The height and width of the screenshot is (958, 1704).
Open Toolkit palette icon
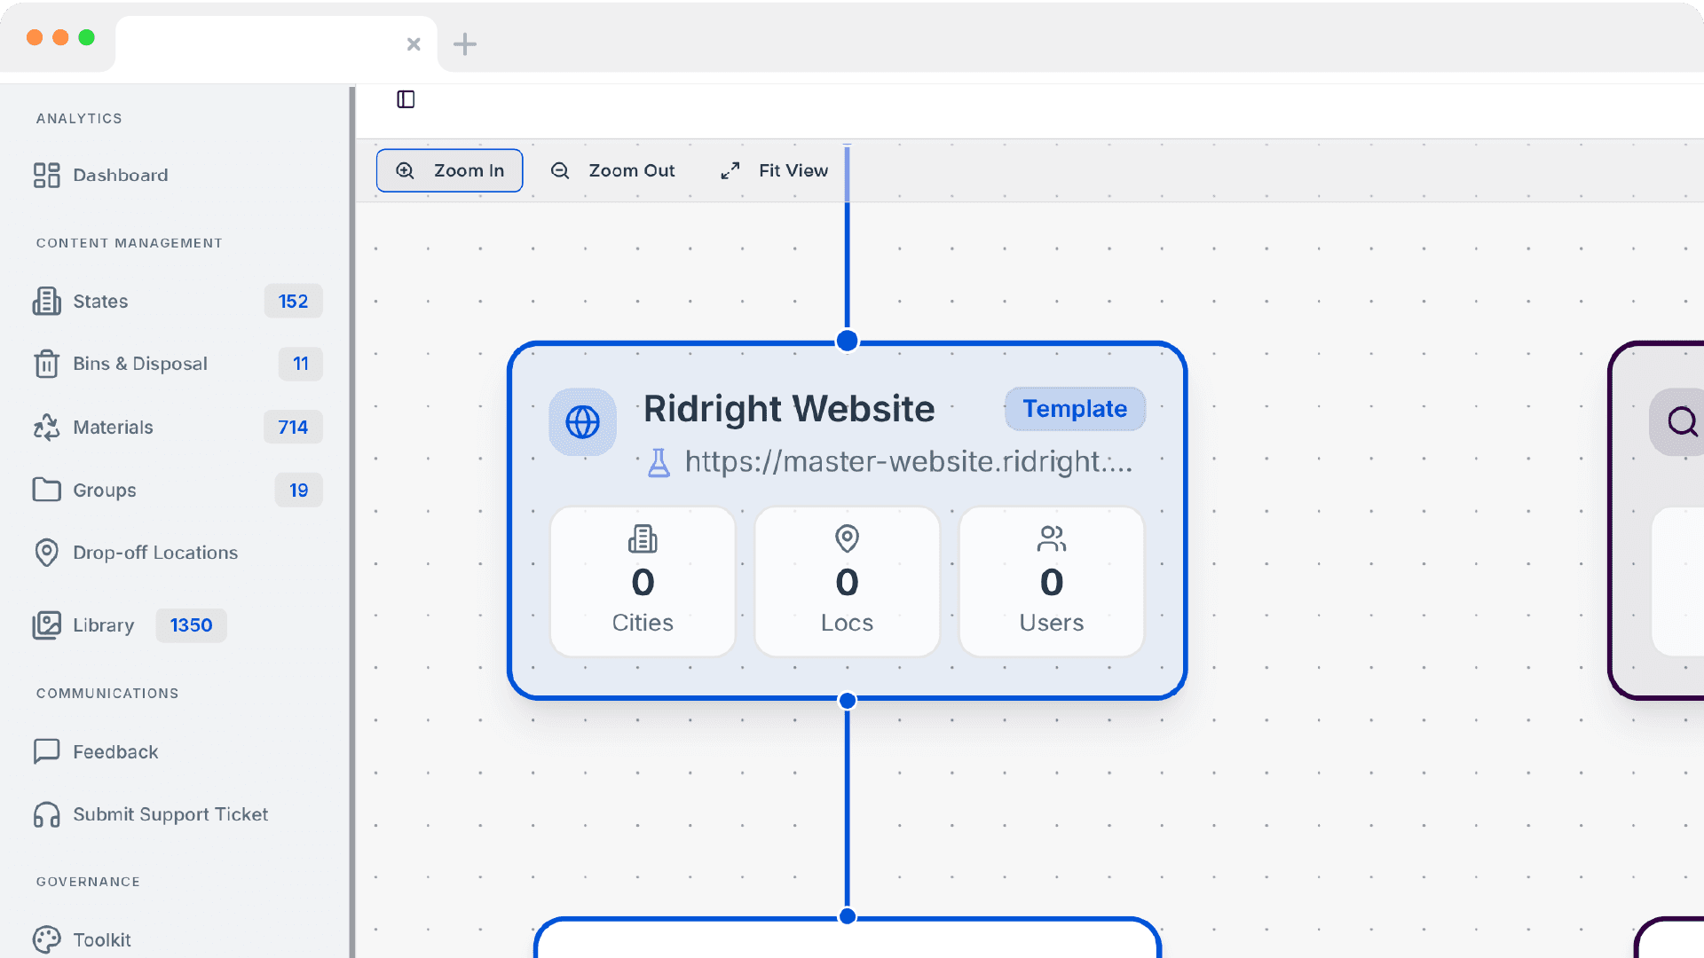click(x=46, y=939)
